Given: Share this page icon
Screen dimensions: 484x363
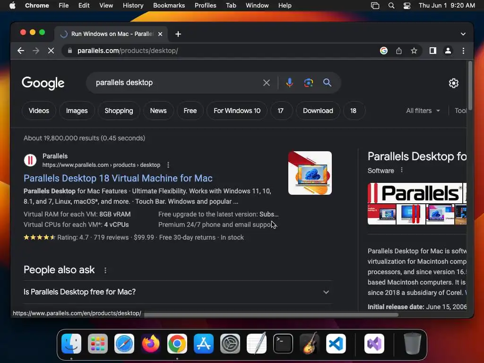Looking at the screenshot, I should (x=399, y=51).
